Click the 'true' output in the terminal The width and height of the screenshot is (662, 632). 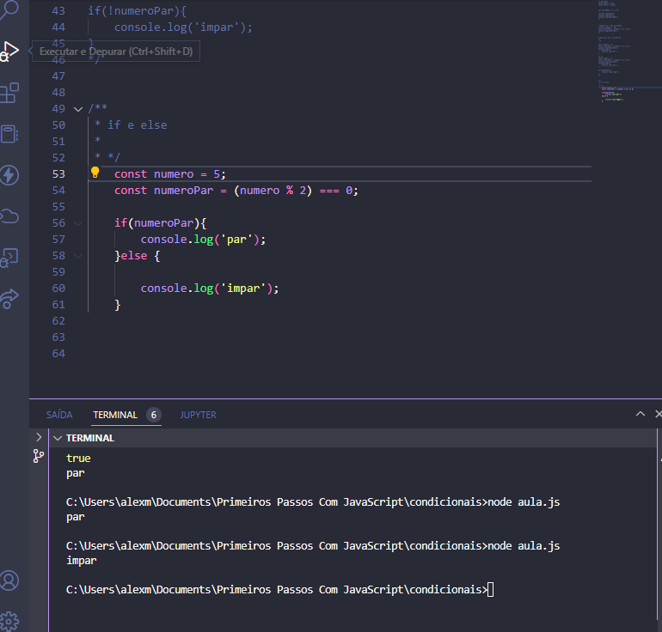pos(78,459)
